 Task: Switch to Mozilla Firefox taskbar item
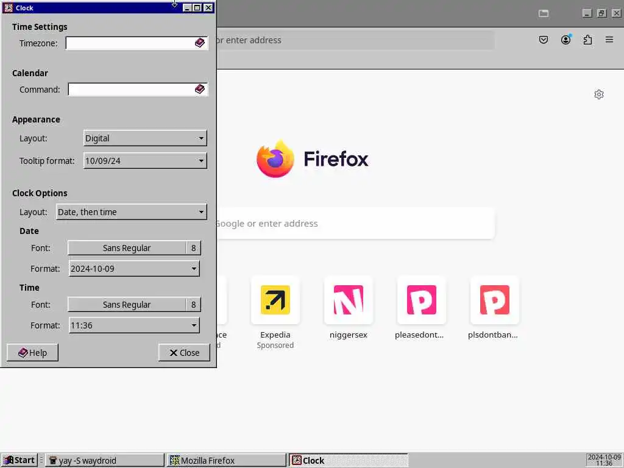pyautogui.click(x=227, y=461)
